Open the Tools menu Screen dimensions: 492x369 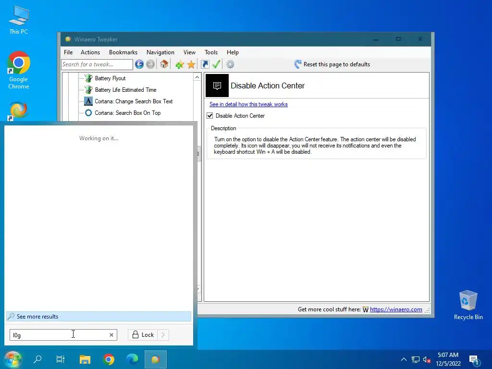point(211,52)
